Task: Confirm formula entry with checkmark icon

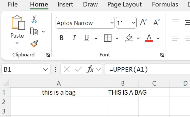Action: [x=78, y=69]
